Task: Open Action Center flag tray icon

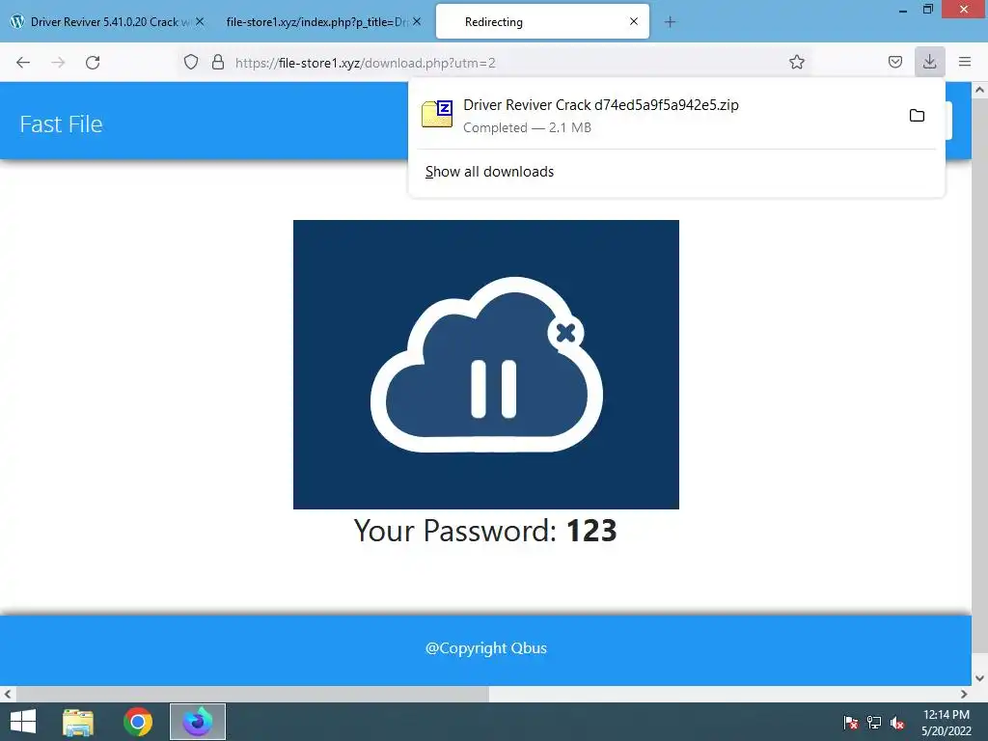Action: coord(851,722)
